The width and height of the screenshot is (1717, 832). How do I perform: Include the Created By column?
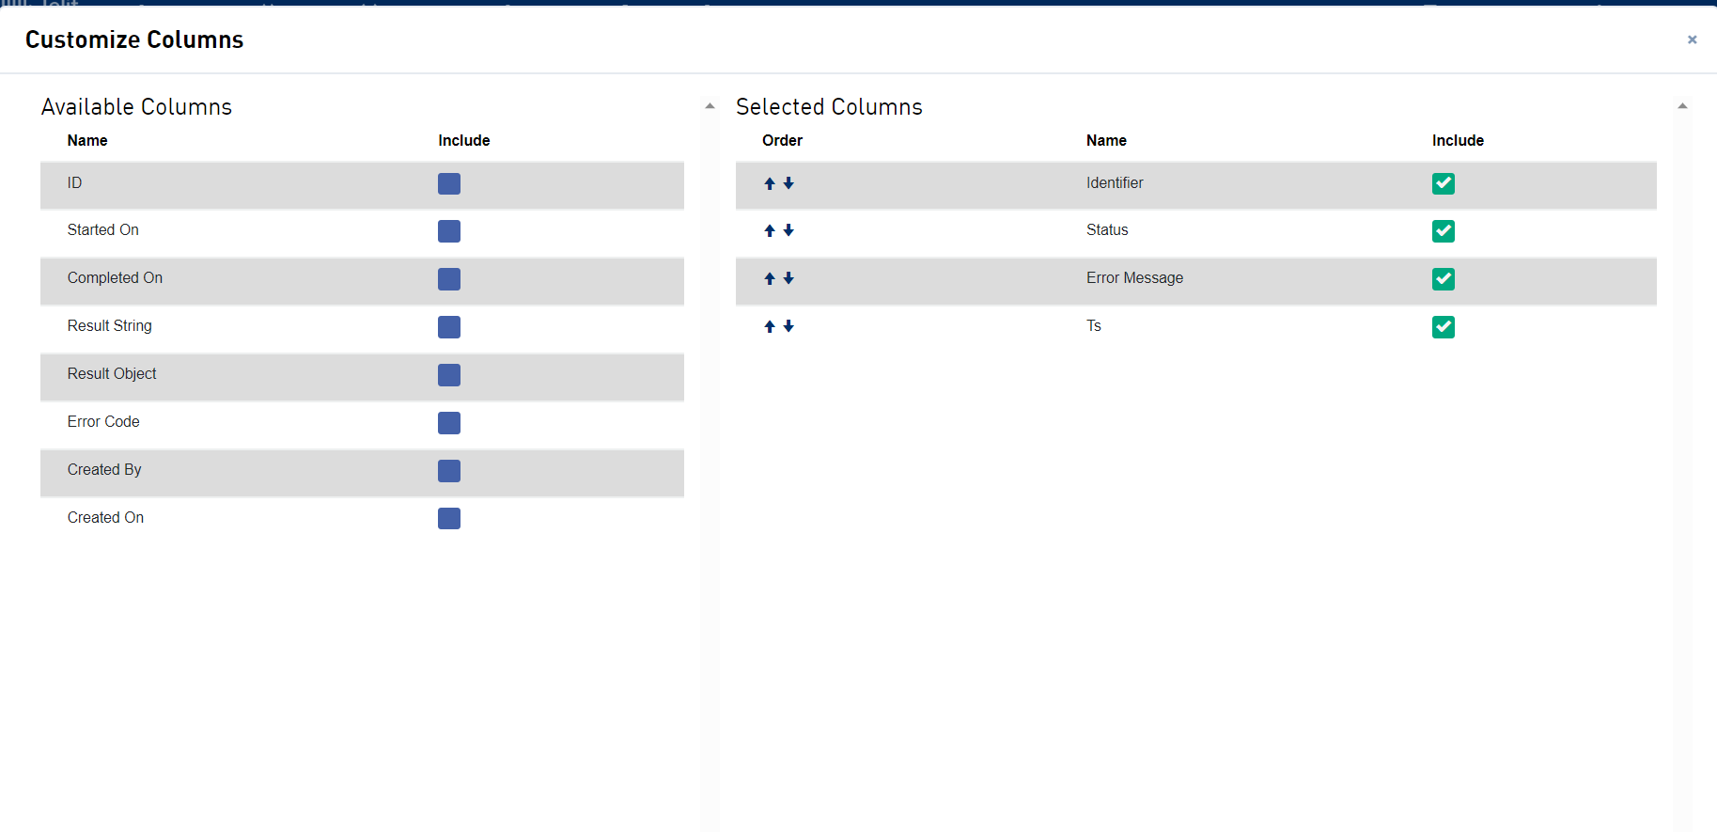click(449, 471)
